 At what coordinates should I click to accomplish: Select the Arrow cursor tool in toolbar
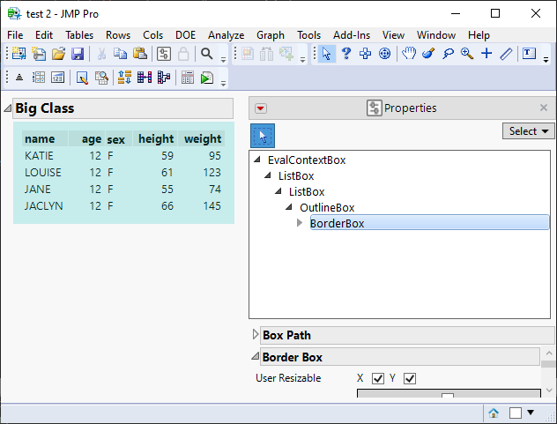pyautogui.click(x=327, y=54)
